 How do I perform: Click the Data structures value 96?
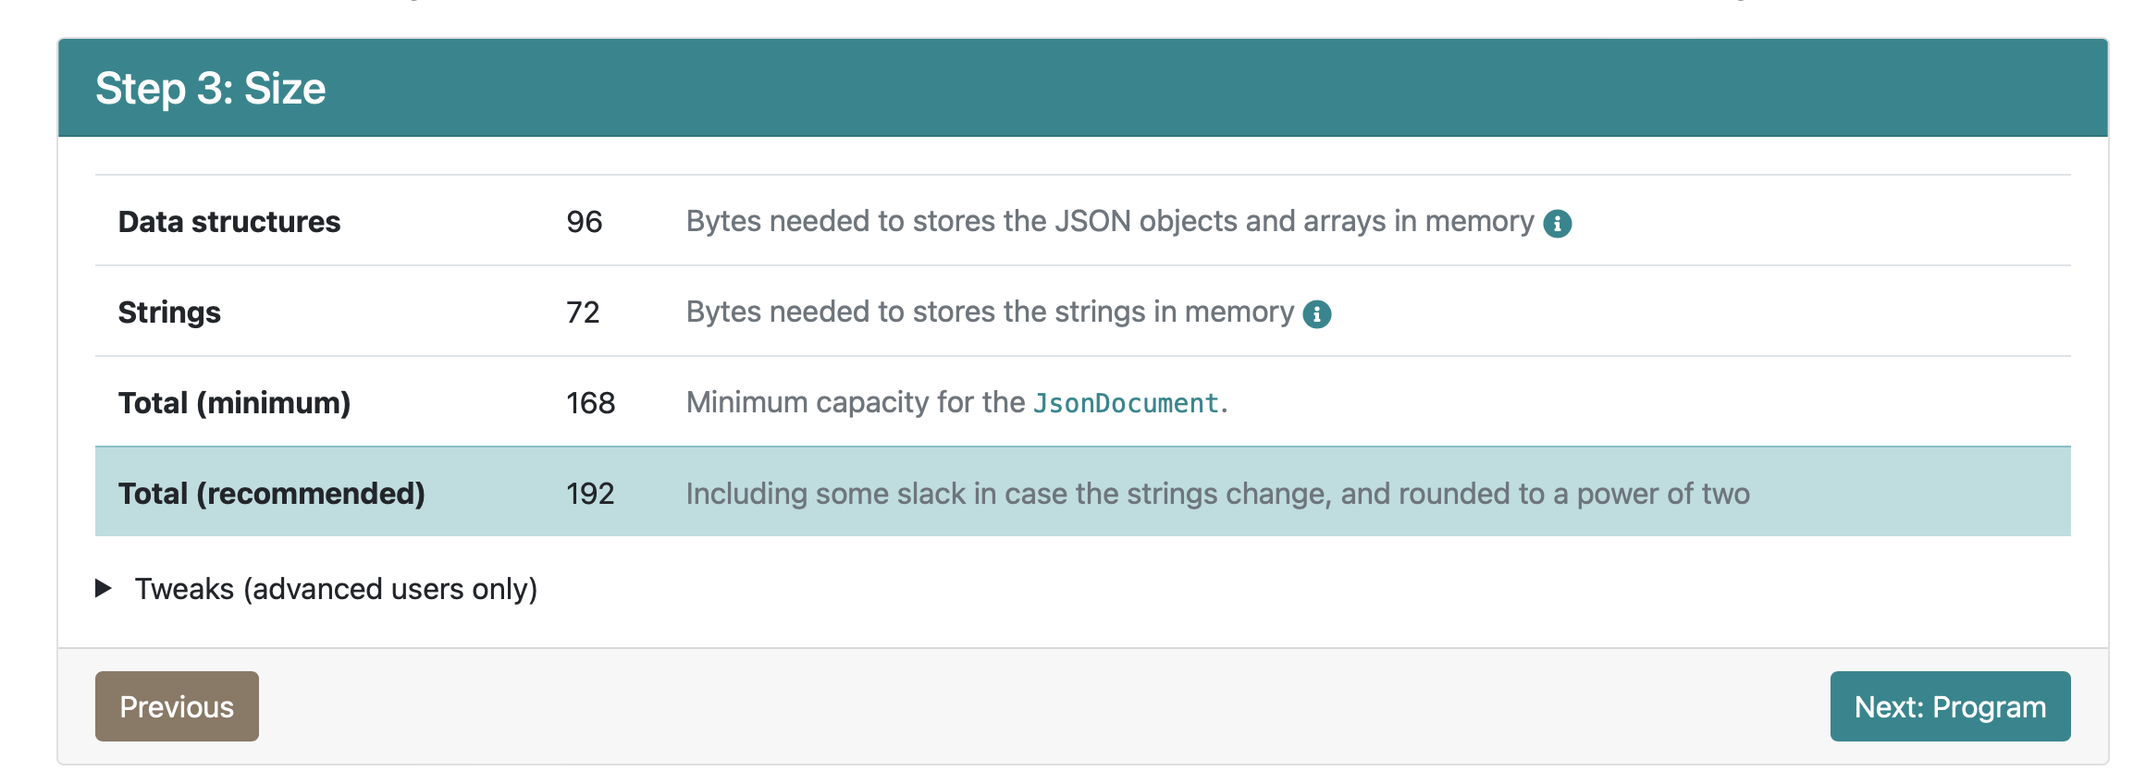click(x=584, y=222)
